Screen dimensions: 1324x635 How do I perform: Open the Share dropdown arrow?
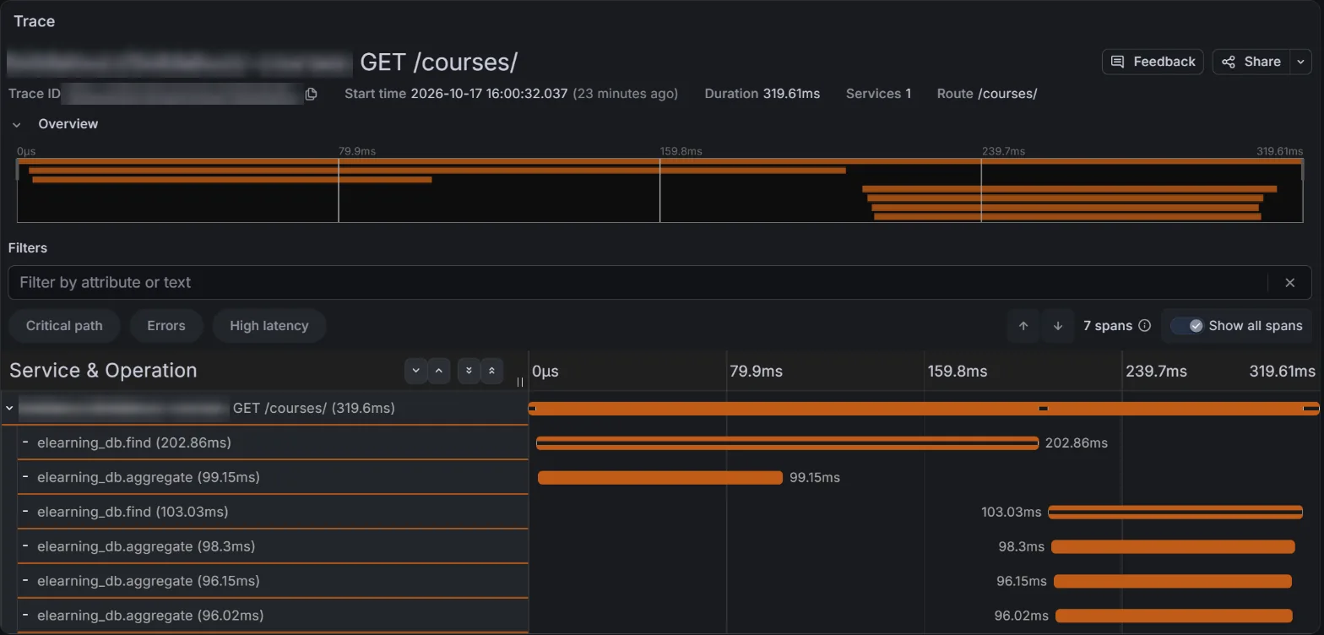point(1300,62)
